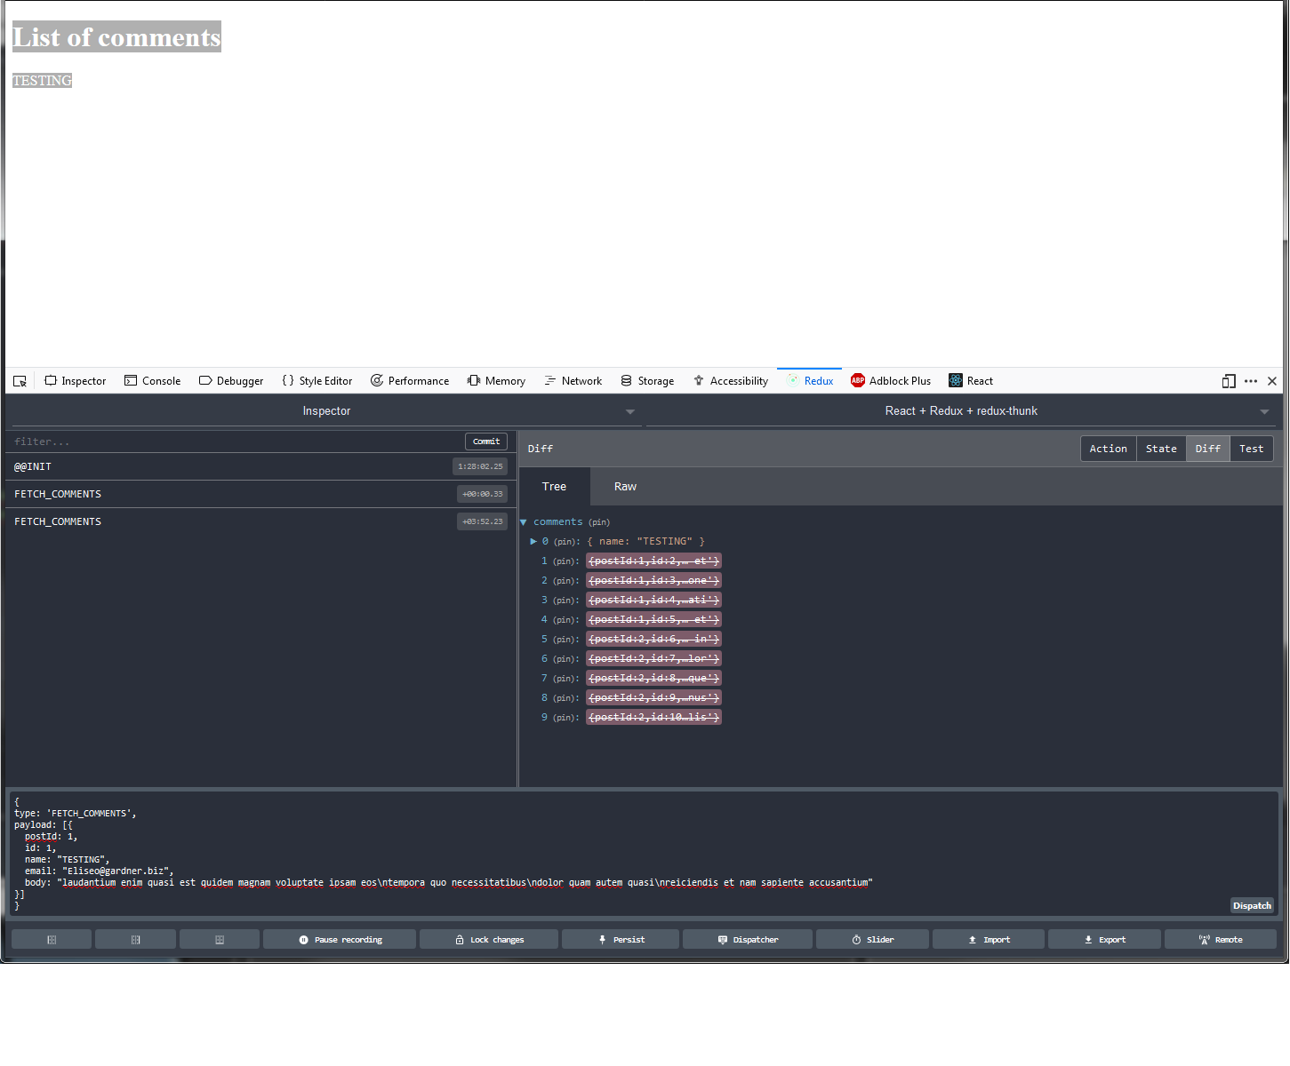Open the Remote devtools button
The width and height of the screenshot is (1290, 1066).
[x=1221, y=939]
